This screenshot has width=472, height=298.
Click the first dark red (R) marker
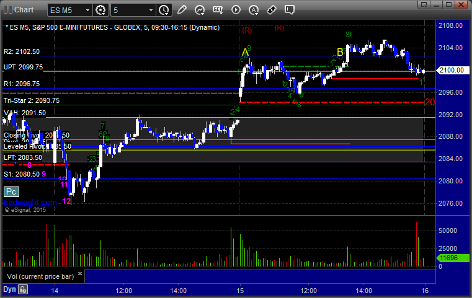[247, 30]
